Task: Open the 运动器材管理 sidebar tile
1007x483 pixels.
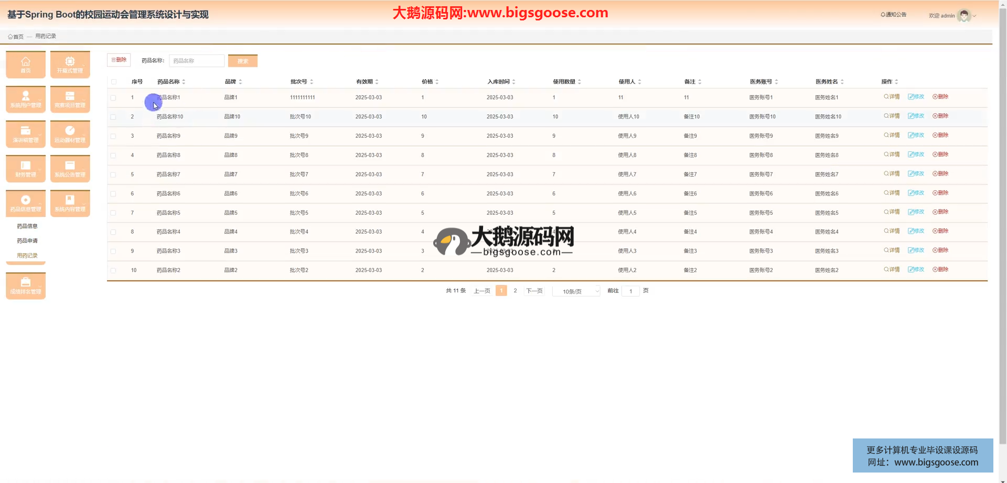Action: pyautogui.click(x=70, y=134)
